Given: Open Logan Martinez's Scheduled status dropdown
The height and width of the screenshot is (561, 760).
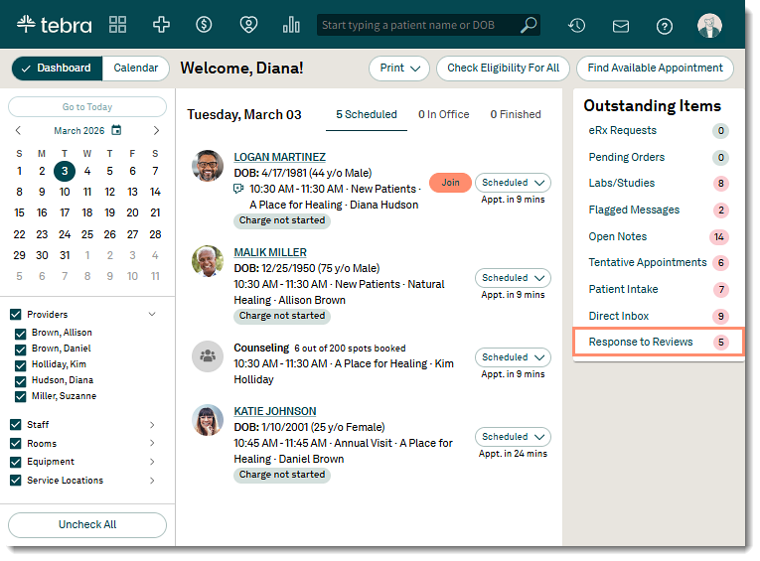Looking at the screenshot, I should (x=513, y=183).
